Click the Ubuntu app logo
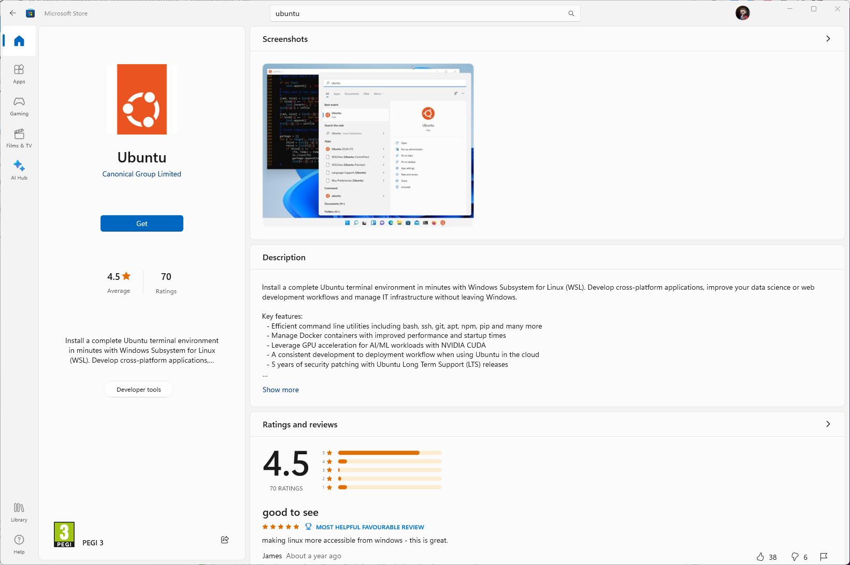This screenshot has height=565, width=850. click(142, 99)
